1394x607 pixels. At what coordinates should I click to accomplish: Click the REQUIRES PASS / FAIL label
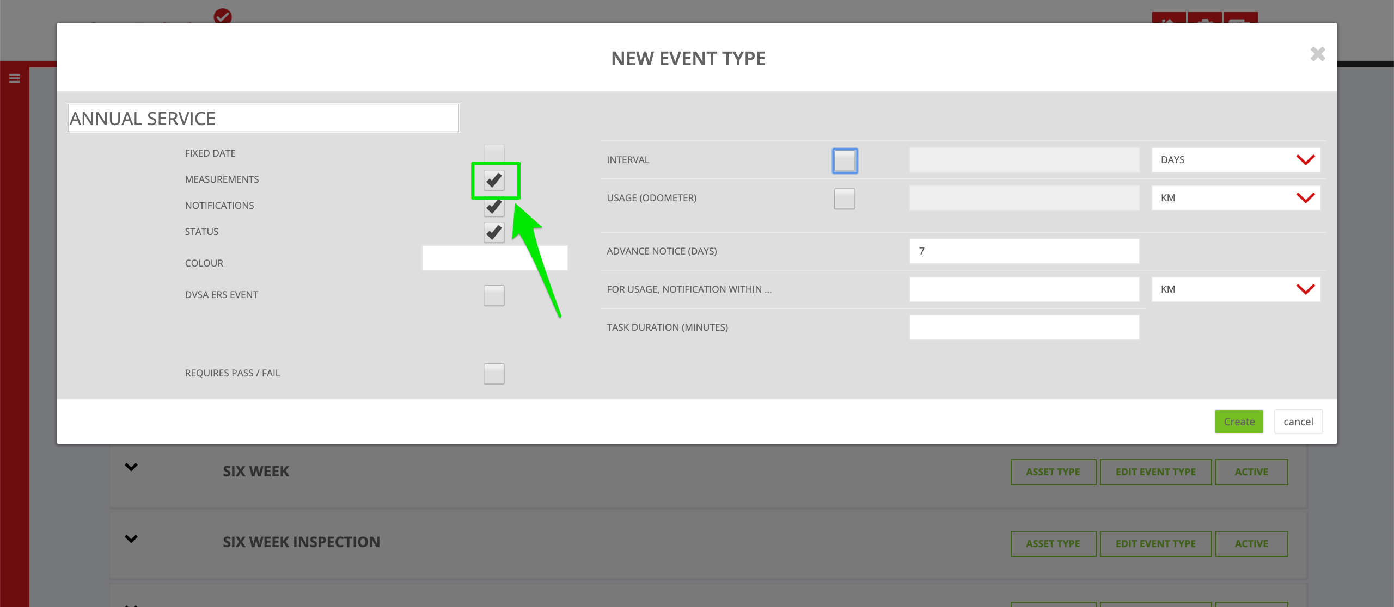click(x=233, y=373)
